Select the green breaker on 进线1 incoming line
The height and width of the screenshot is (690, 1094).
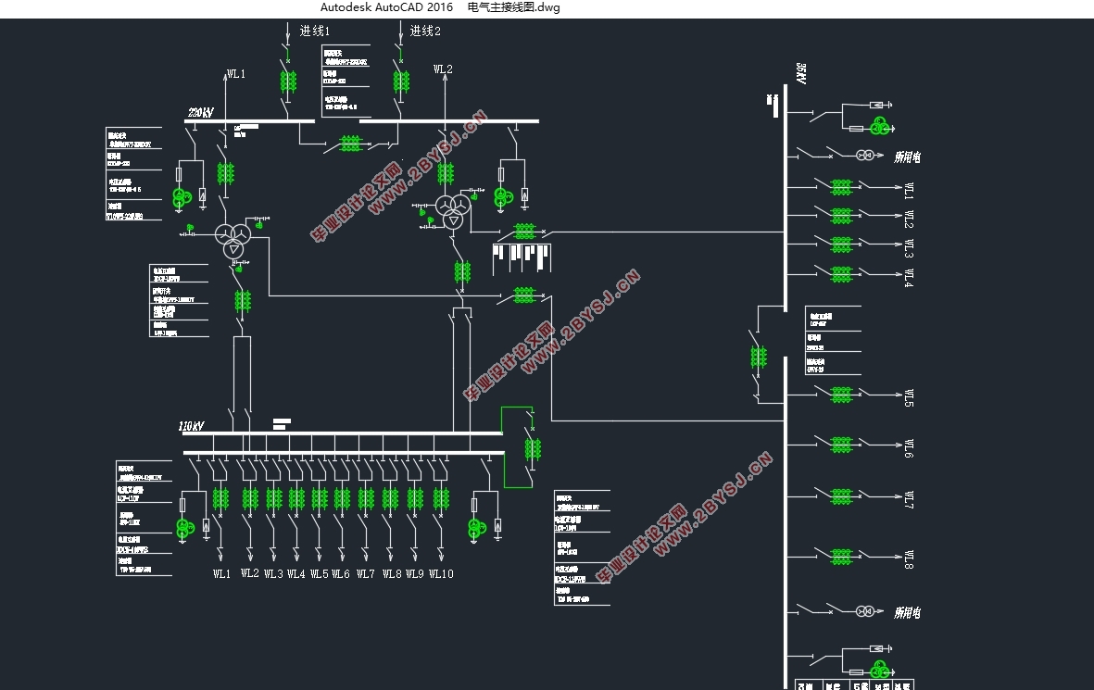[x=288, y=82]
